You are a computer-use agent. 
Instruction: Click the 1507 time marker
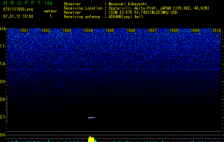(x=153, y=31)
